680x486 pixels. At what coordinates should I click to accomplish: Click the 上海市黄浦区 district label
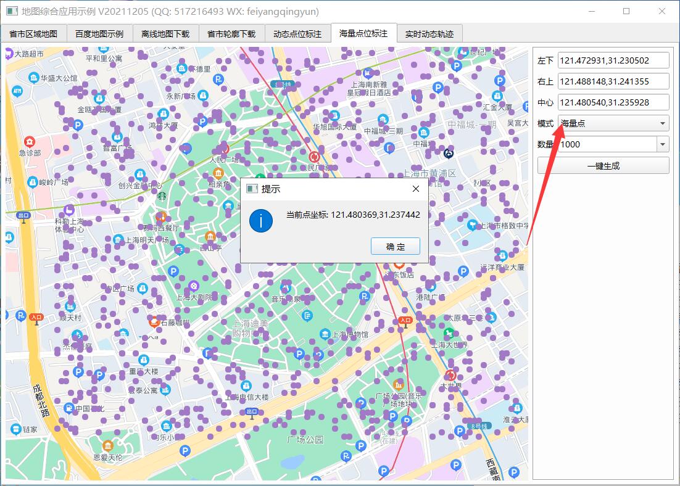click(x=429, y=173)
